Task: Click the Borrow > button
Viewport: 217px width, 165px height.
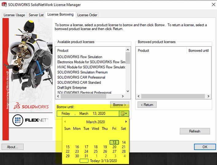Action: 120,105
